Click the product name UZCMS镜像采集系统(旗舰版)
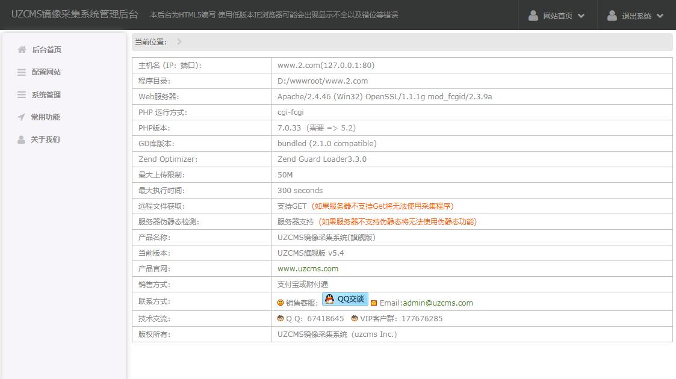This screenshot has height=379, width=676. tap(326, 238)
